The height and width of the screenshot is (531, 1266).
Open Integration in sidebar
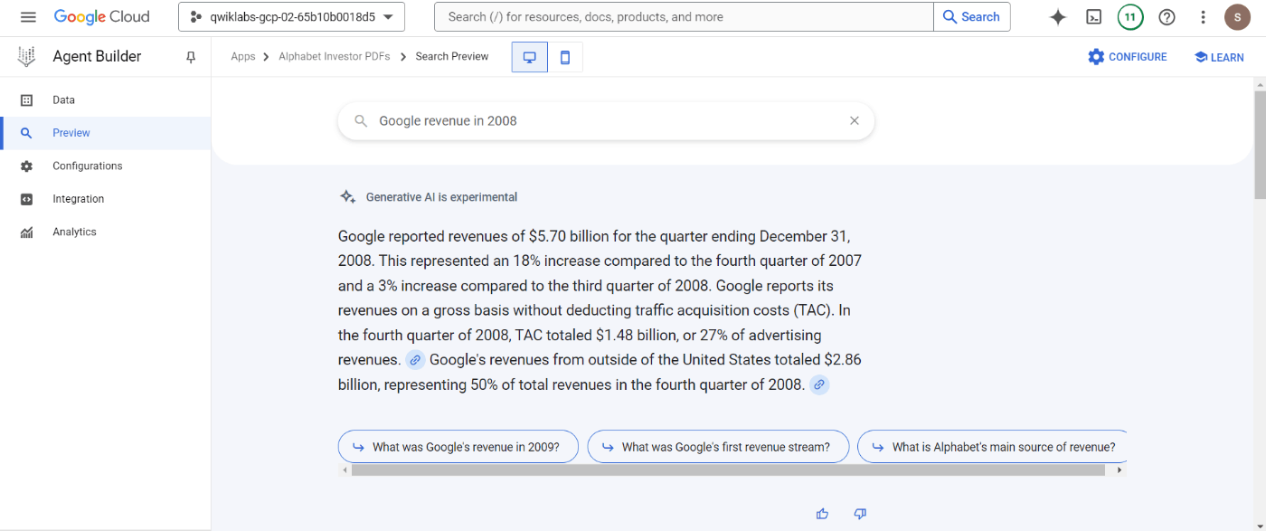click(x=105, y=199)
